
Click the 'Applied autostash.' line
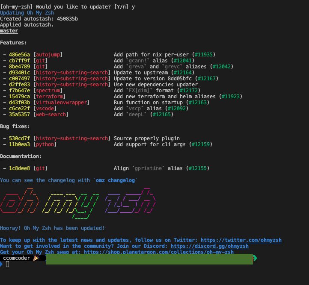(27, 25)
